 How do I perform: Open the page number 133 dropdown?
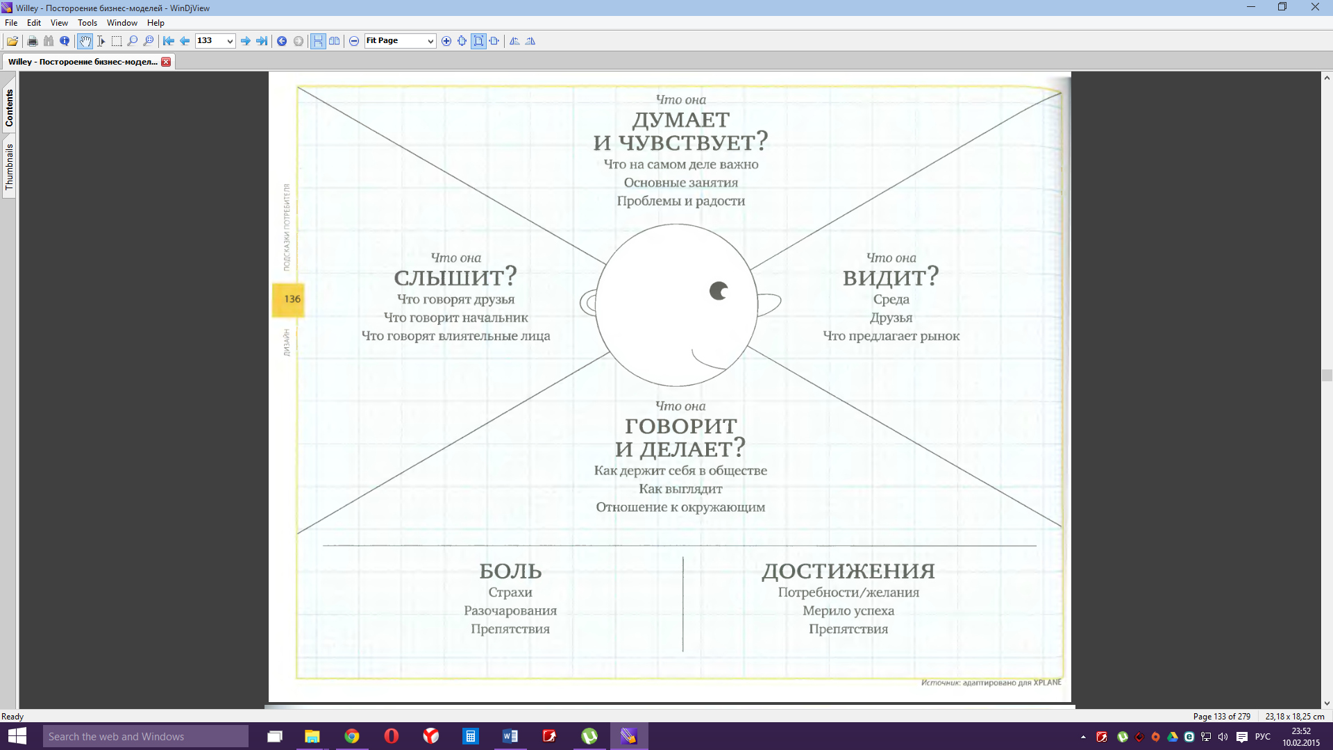click(x=230, y=41)
